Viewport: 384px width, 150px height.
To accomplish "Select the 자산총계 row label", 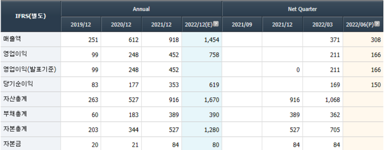I will (15, 99).
